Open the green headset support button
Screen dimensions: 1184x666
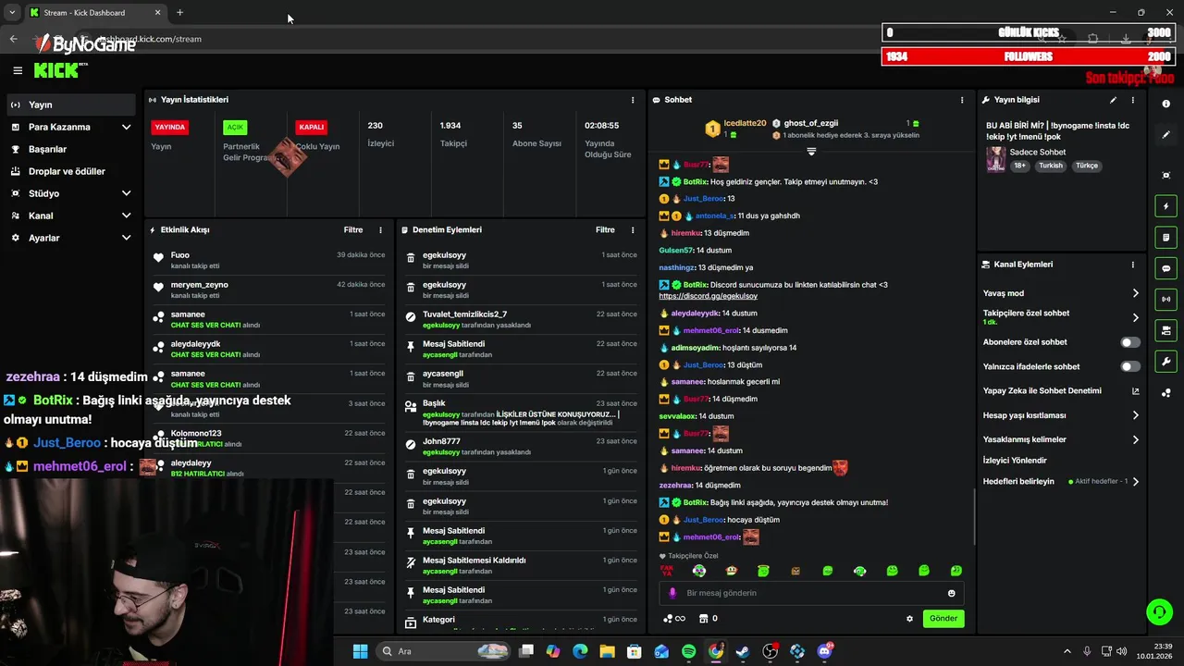tap(1159, 611)
